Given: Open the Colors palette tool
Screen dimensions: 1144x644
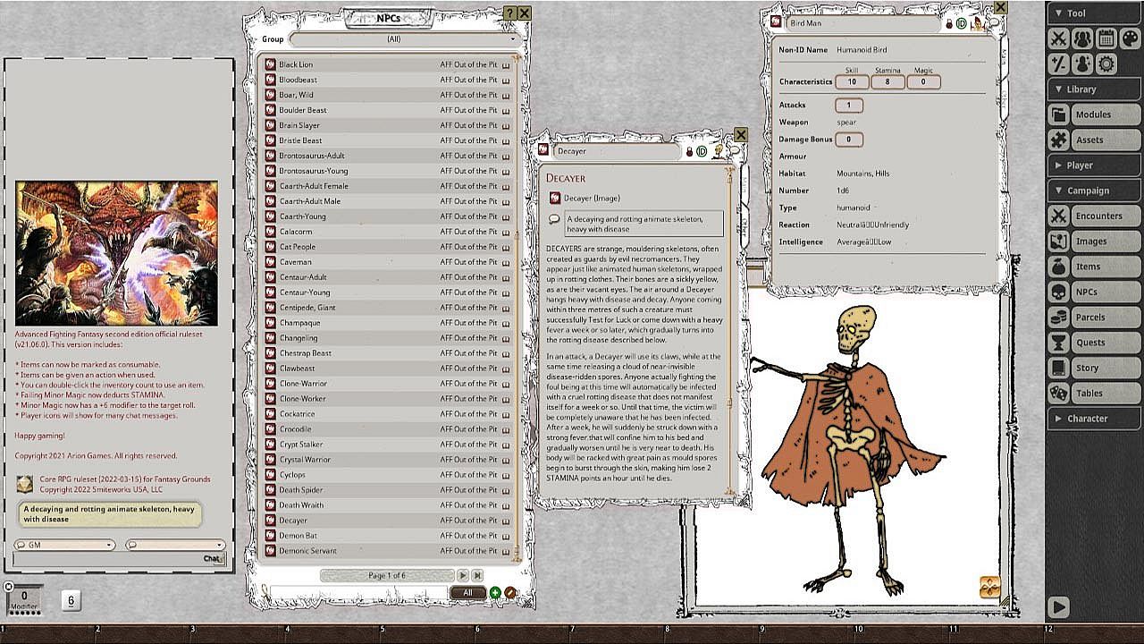Looking at the screenshot, I should [1130, 38].
